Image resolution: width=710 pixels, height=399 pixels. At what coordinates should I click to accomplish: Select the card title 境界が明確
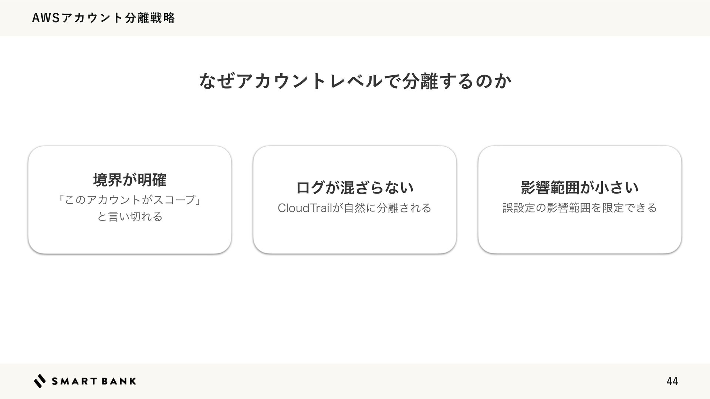[x=130, y=180]
